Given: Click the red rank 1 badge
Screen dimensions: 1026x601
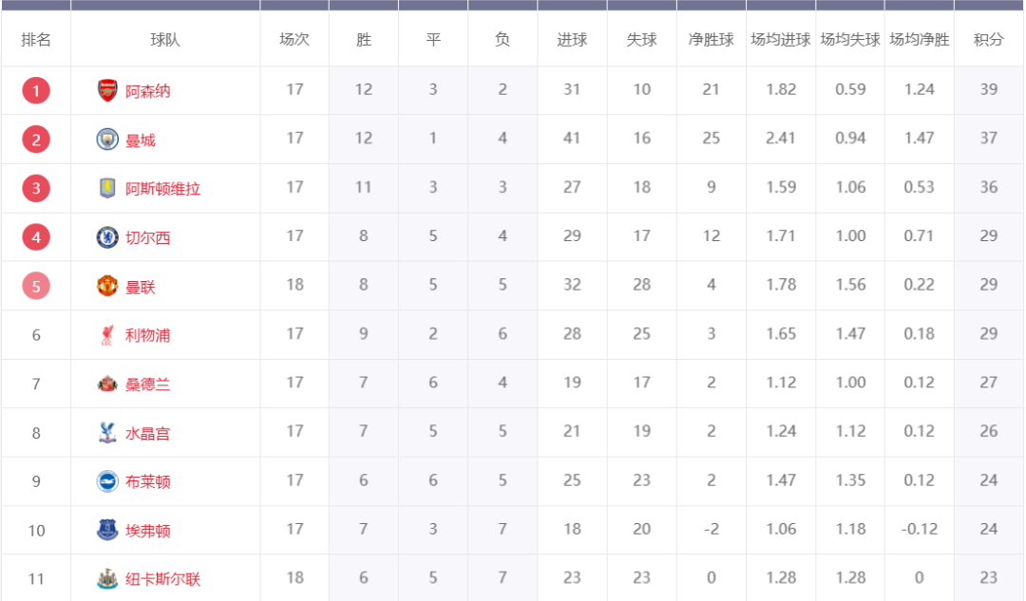Looking at the screenshot, I should 36,91.
